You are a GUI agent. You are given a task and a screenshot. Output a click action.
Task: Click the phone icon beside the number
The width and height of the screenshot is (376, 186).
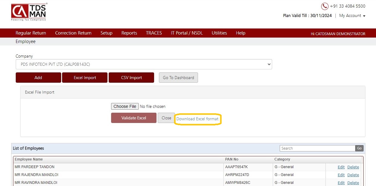pyautogui.click(x=325, y=6)
